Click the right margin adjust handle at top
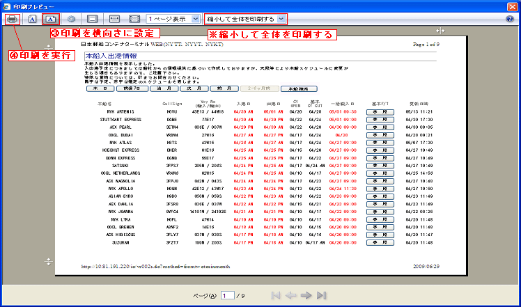521x307 pixels. (442, 31)
